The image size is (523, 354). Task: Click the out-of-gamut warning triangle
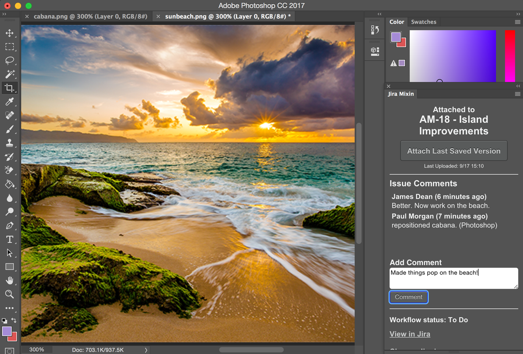393,63
